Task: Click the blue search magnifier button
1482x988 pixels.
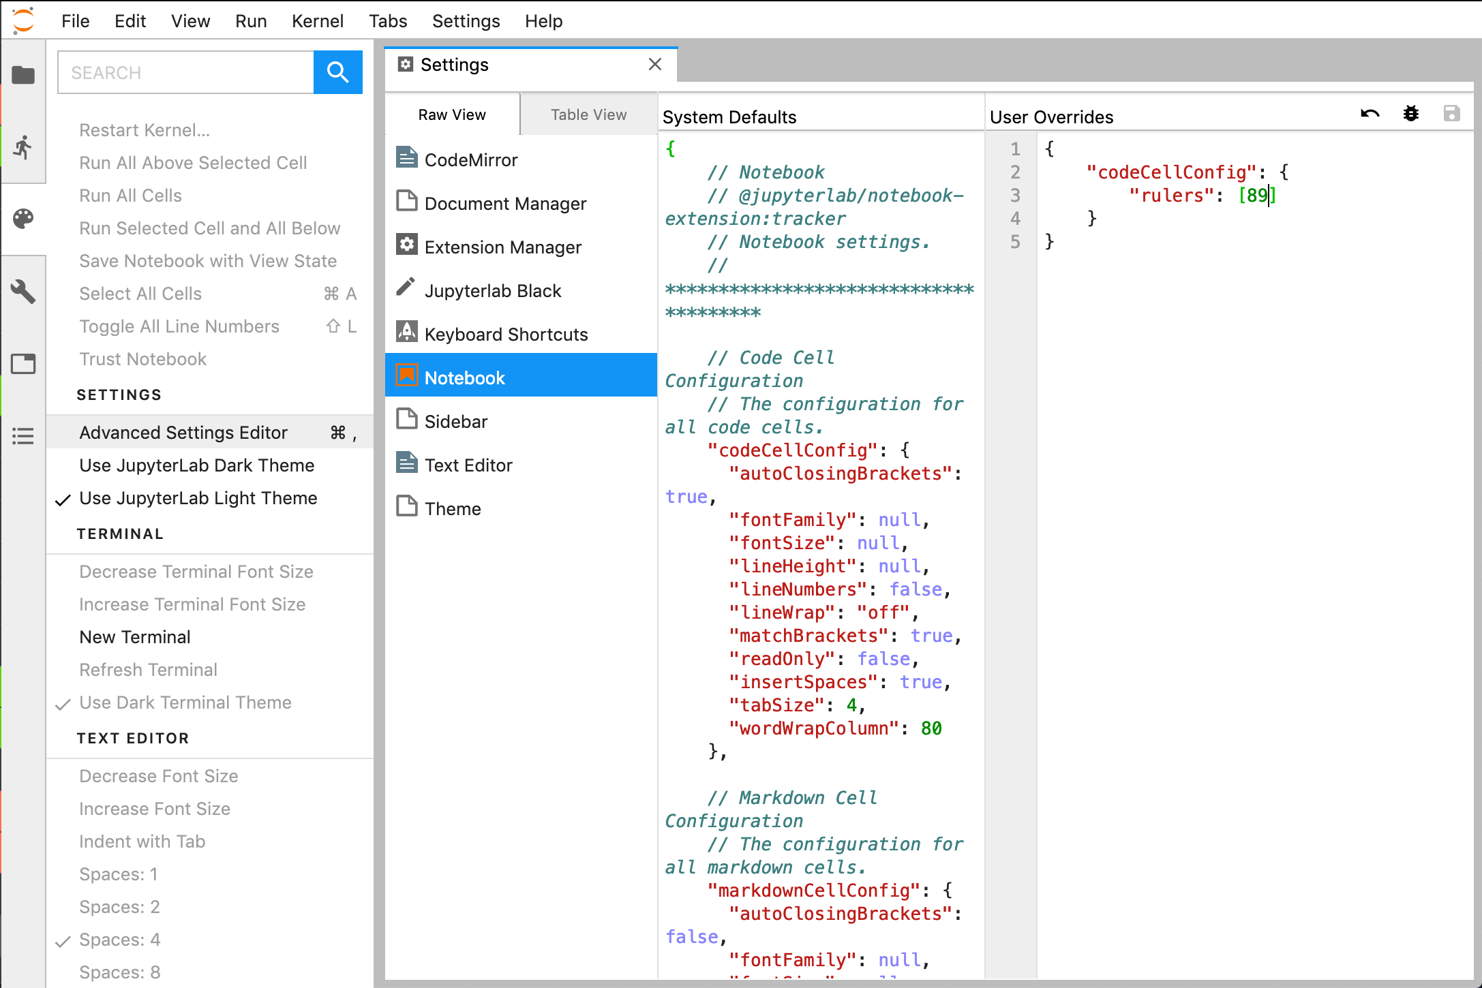Action: (x=337, y=72)
